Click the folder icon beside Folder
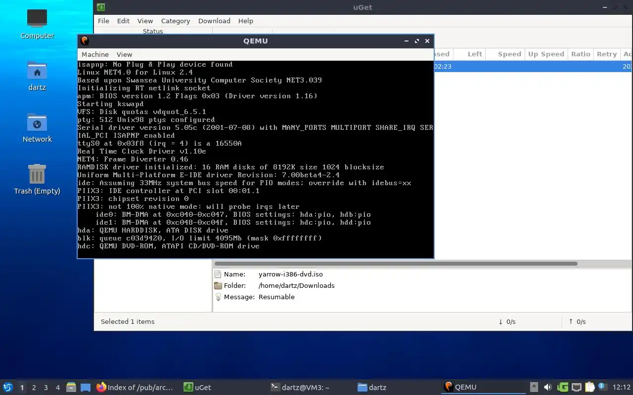Image resolution: width=633 pixels, height=395 pixels. (x=218, y=285)
